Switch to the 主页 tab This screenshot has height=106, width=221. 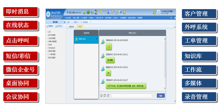click(68, 22)
